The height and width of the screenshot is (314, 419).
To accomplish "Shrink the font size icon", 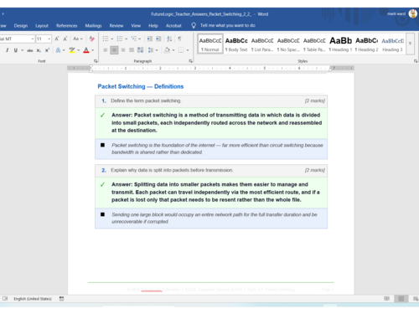I will click(65, 39).
